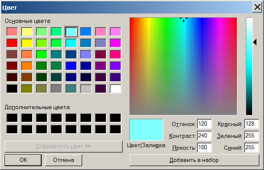Click the Цвет|Заливка color preview box
Viewport: 264px width, 170px height.
(146, 129)
